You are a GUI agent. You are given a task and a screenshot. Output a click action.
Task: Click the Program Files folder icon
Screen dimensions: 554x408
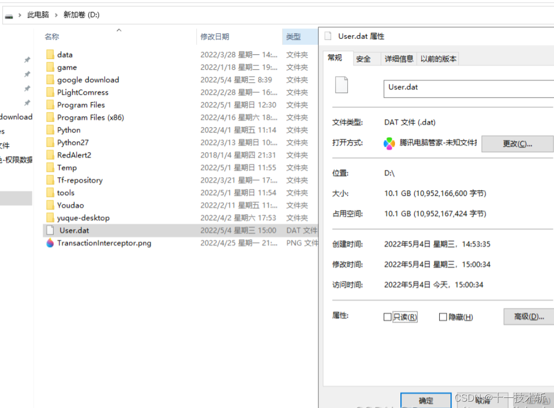(x=50, y=105)
